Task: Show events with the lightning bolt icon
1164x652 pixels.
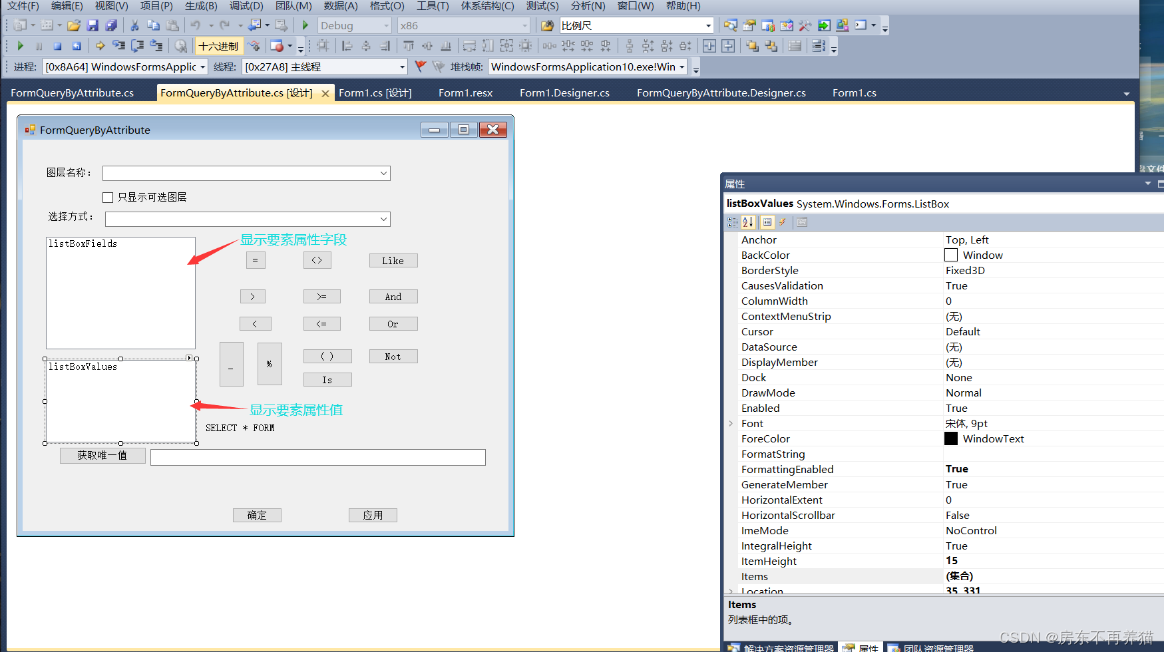Action: pyautogui.click(x=783, y=222)
